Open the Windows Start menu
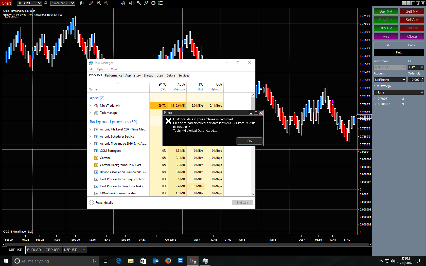The image size is (426, 266). point(6,261)
